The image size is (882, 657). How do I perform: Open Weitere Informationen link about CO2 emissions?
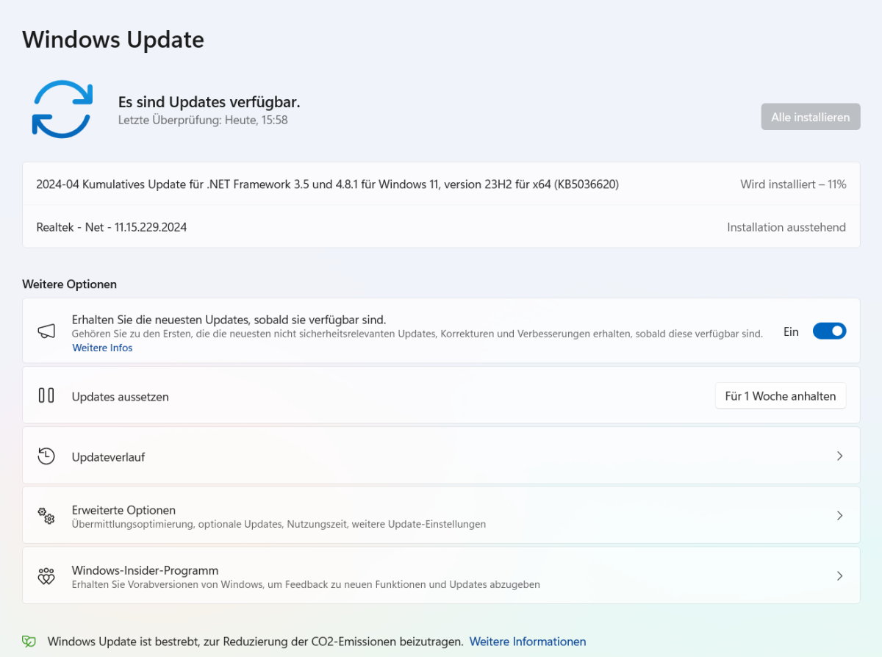coord(528,642)
